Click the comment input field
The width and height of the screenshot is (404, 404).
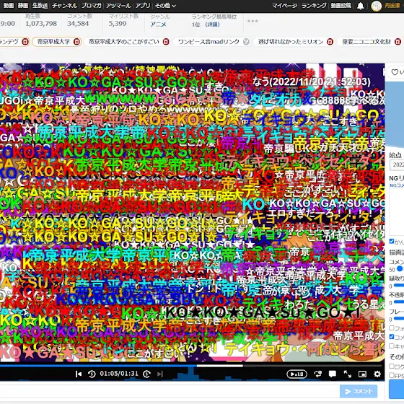(169, 391)
